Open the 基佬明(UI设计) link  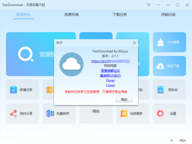click(110, 76)
